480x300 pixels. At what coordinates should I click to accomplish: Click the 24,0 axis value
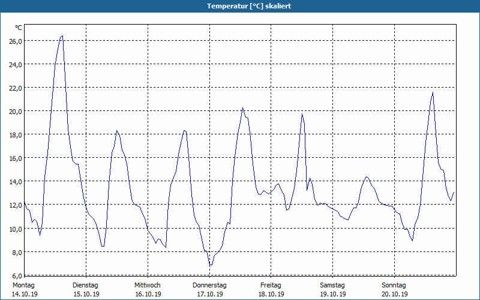pyautogui.click(x=16, y=65)
